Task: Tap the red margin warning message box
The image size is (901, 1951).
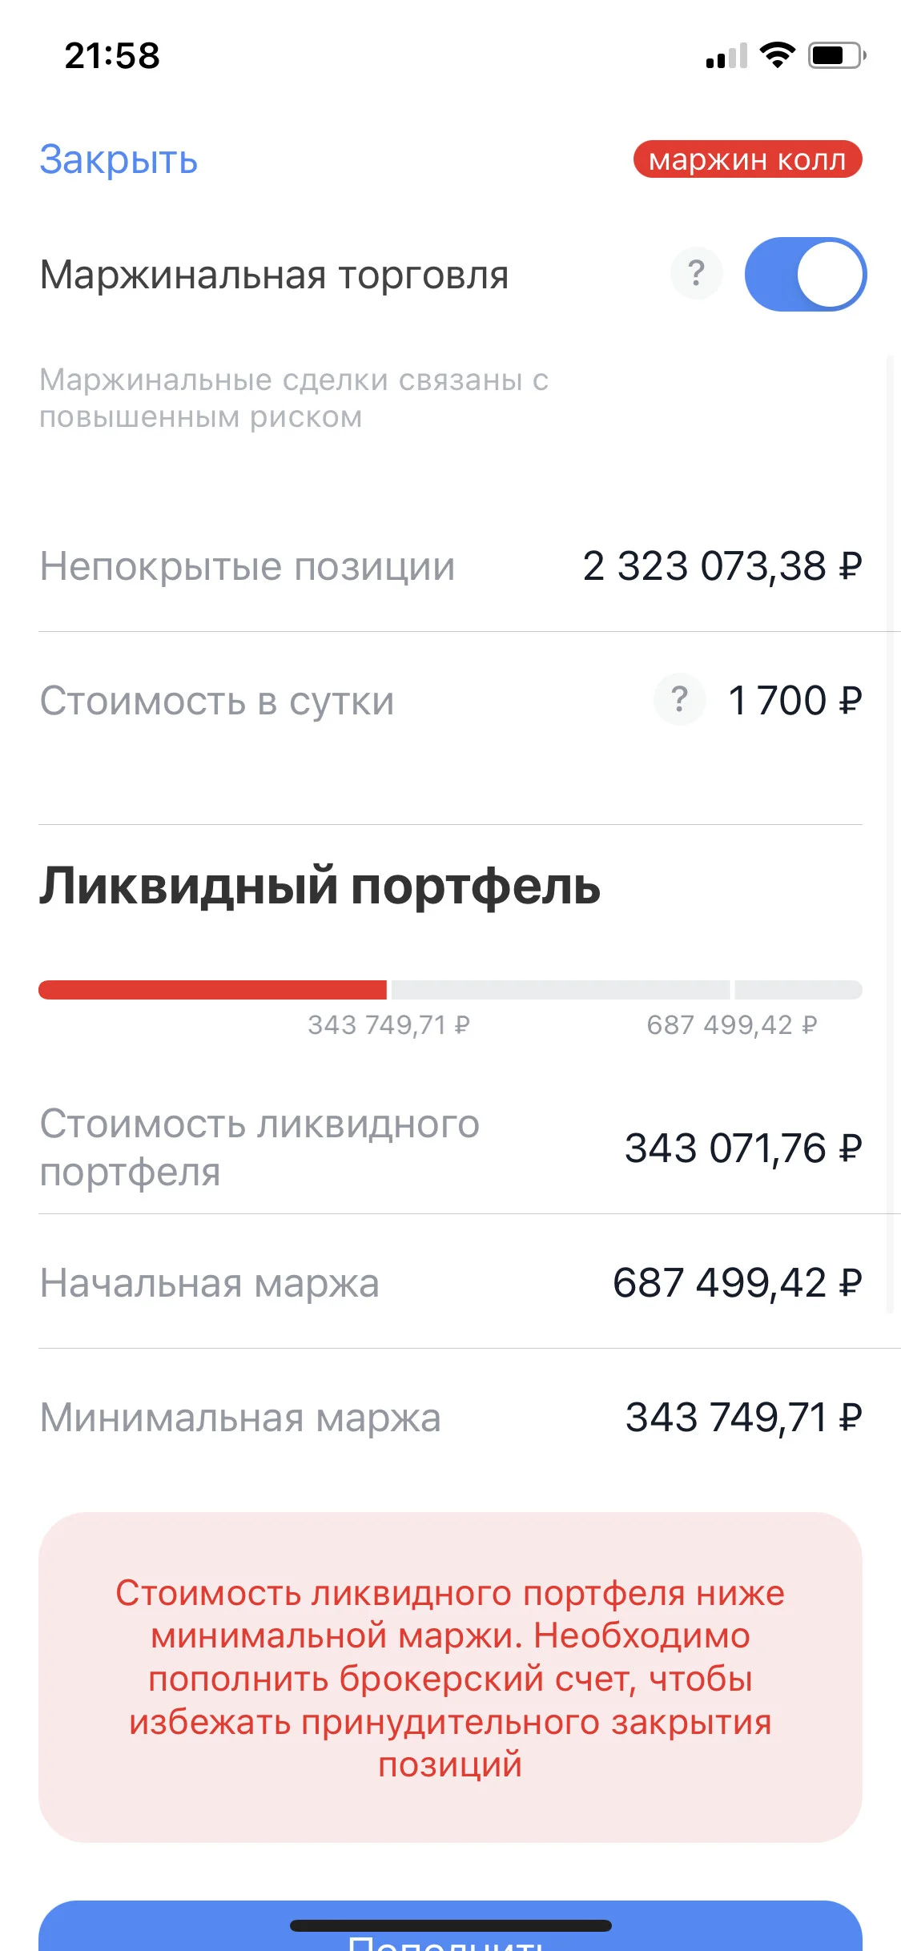Action: (x=450, y=1677)
